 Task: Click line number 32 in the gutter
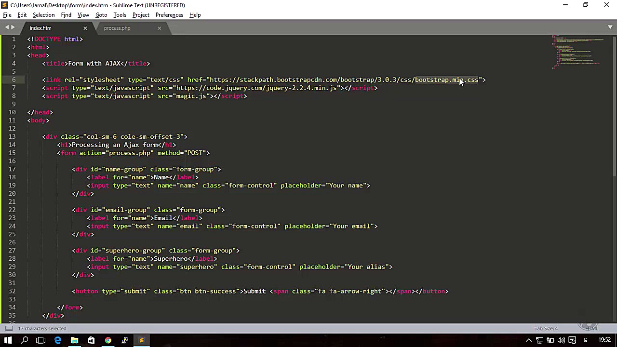click(12, 291)
